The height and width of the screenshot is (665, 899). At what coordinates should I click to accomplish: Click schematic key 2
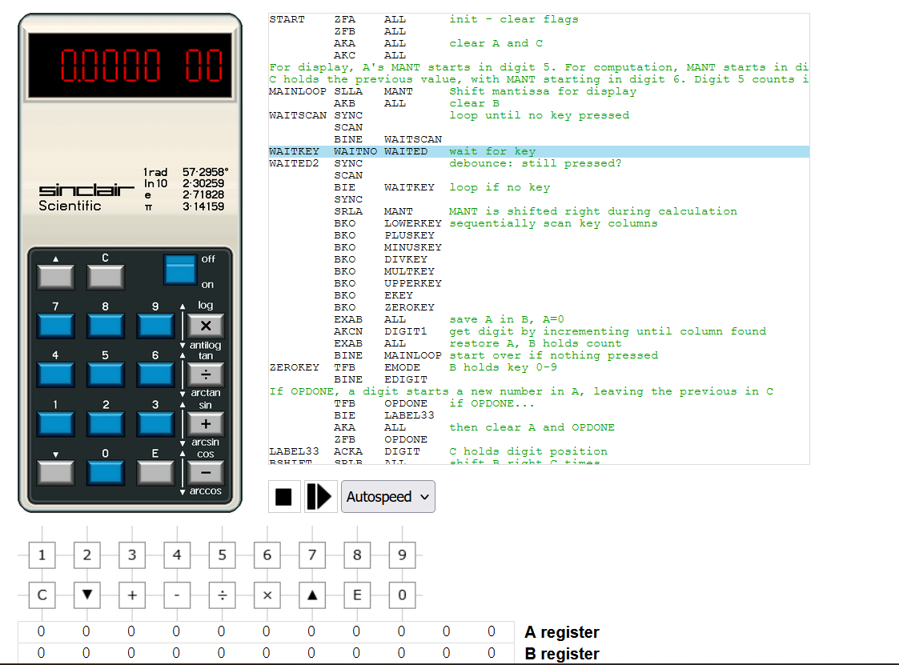[x=87, y=555]
